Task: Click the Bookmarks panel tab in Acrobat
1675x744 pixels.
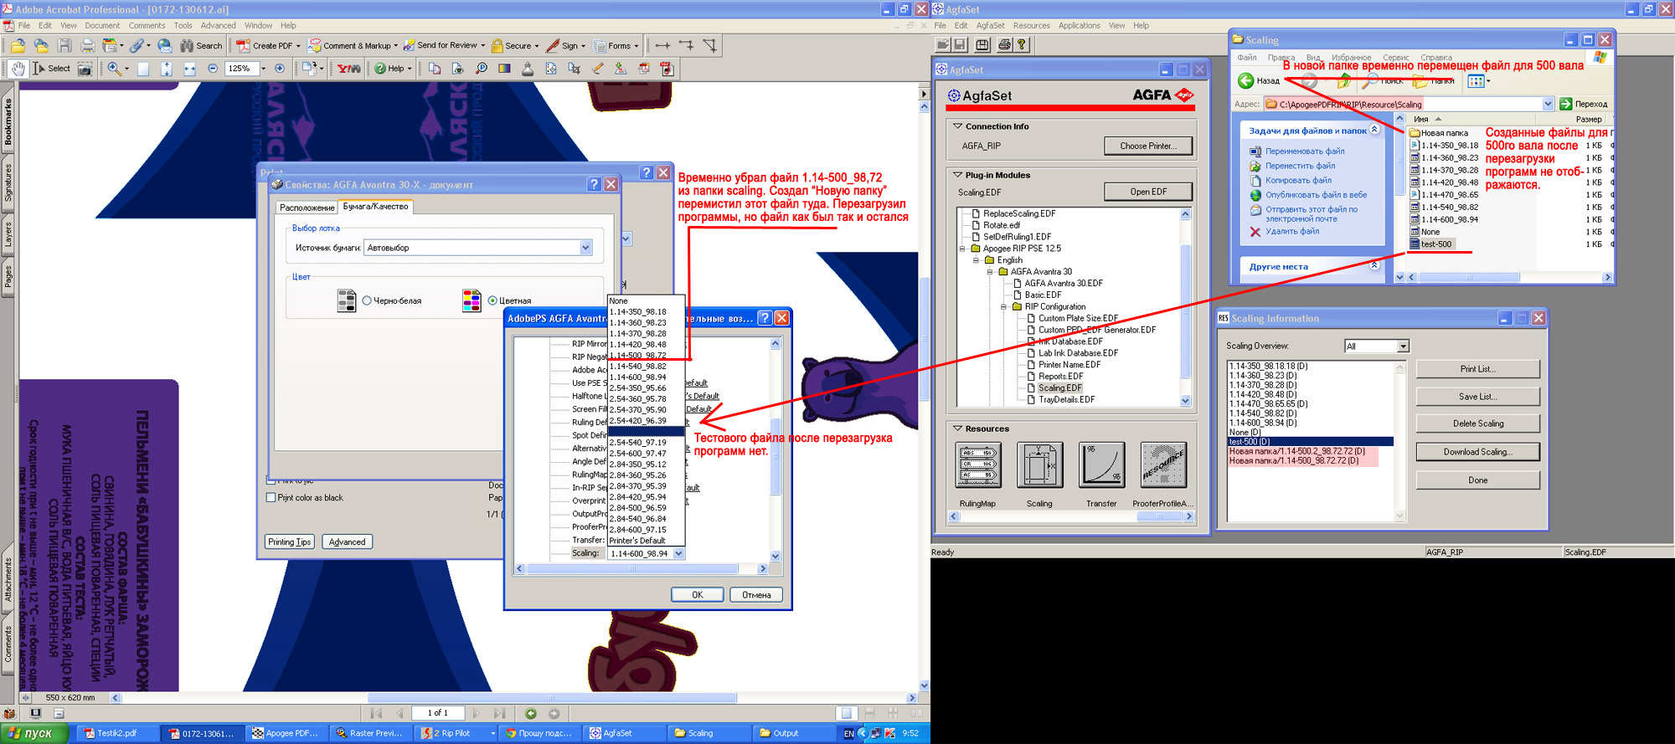Action: click(x=8, y=121)
